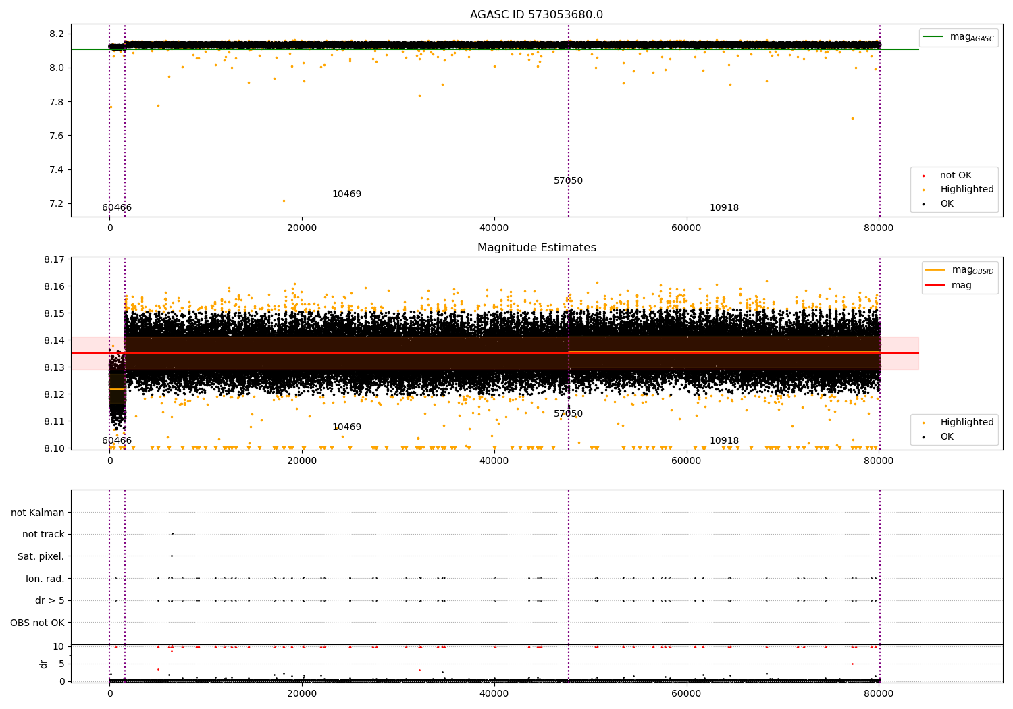Click the 8.2 y-axis tick in top plot
Screen dimensions: 1013x709
coord(57,34)
